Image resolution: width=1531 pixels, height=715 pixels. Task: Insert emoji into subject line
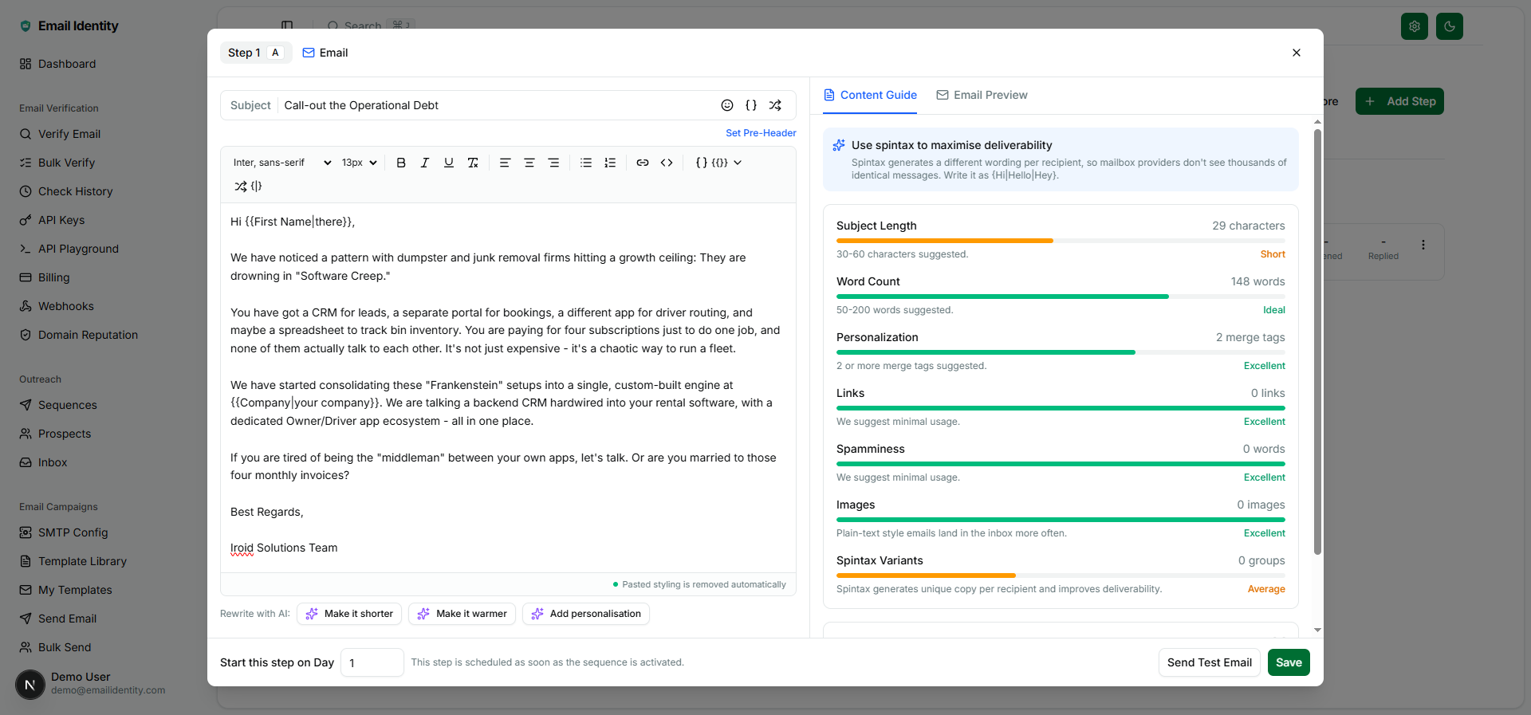click(727, 105)
